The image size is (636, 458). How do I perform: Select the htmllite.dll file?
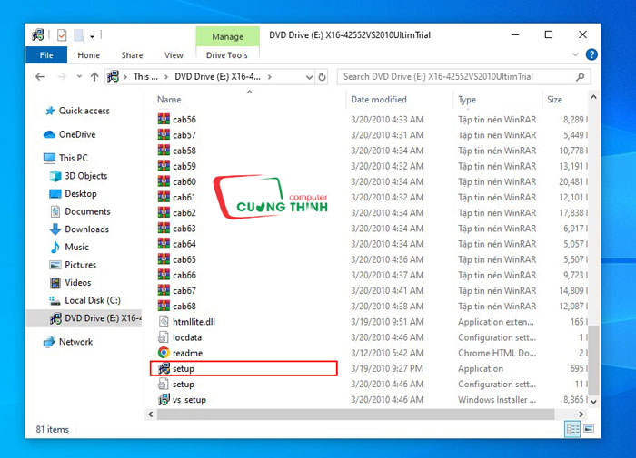click(186, 322)
